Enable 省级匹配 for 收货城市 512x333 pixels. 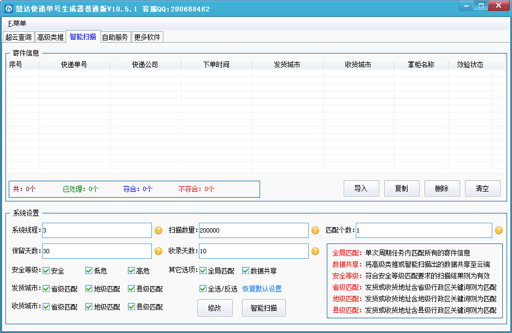click(x=46, y=306)
